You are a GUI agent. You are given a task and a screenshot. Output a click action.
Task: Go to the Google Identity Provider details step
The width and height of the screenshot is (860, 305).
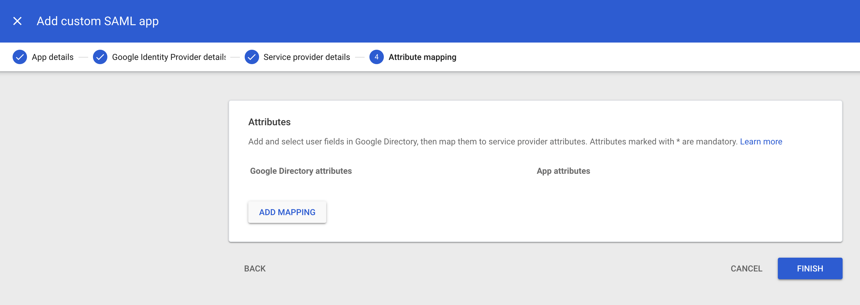[x=169, y=57]
